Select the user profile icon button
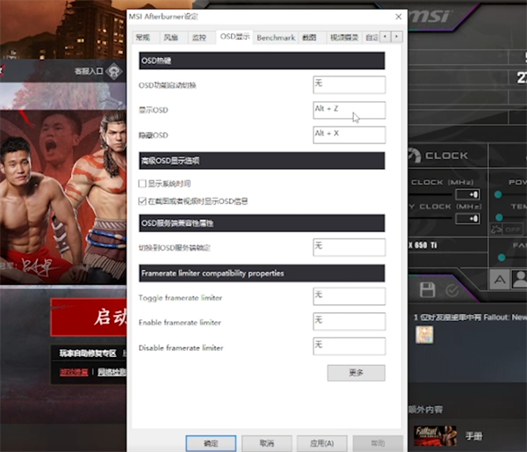This screenshot has width=527, height=452. (x=519, y=280)
